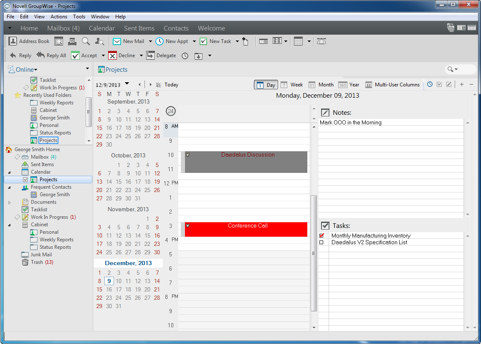Viewport: 481px width, 344px height.
Task: Click the folder list scrollbar thumb
Action: coord(89,111)
